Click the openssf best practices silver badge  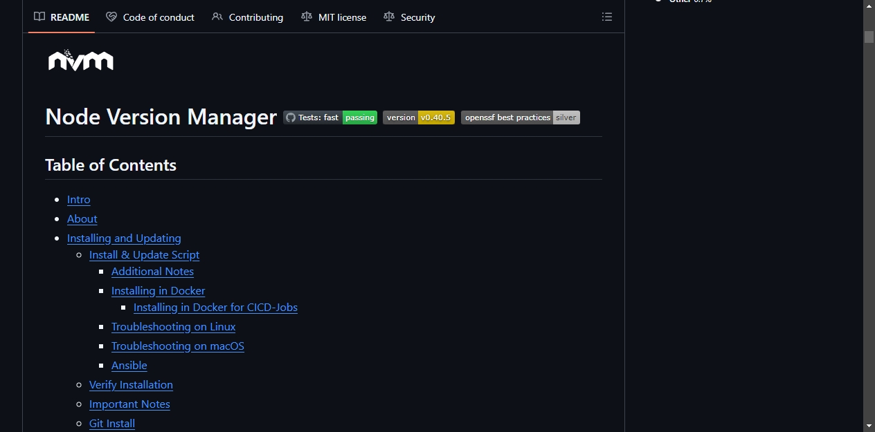pyautogui.click(x=521, y=118)
